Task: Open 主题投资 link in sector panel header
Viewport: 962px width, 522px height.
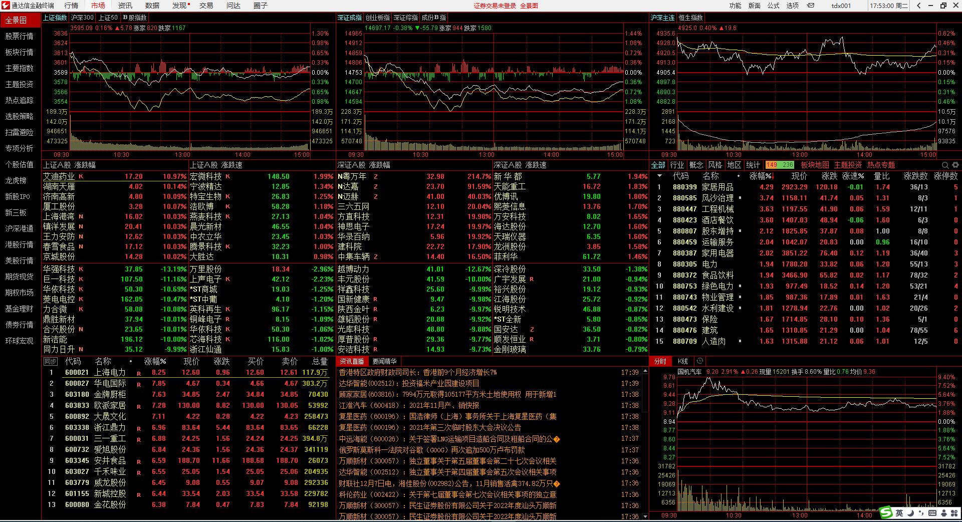Action: click(x=848, y=165)
